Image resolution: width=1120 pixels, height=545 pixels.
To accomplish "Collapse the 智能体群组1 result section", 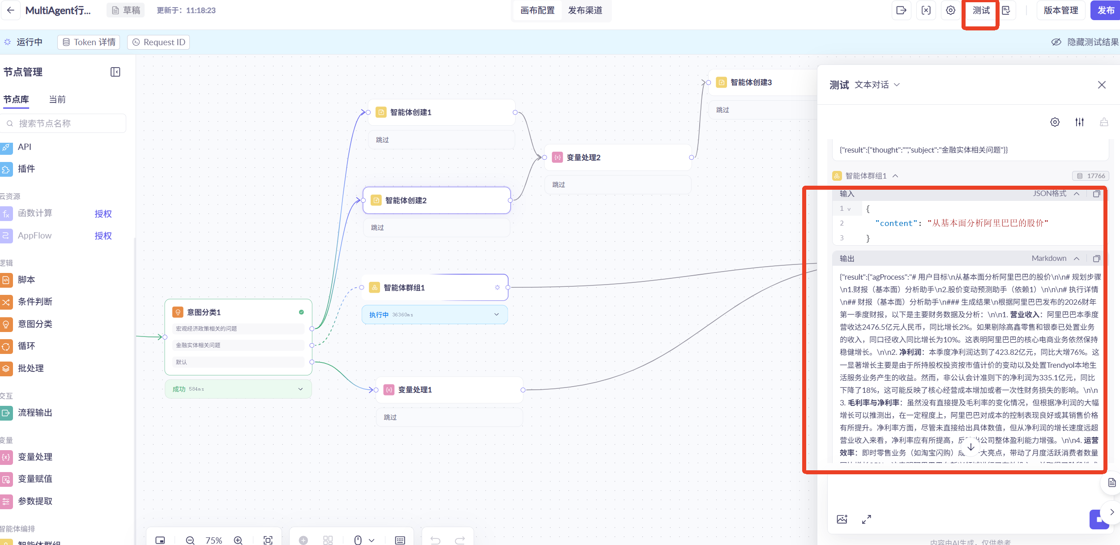I will coord(895,176).
